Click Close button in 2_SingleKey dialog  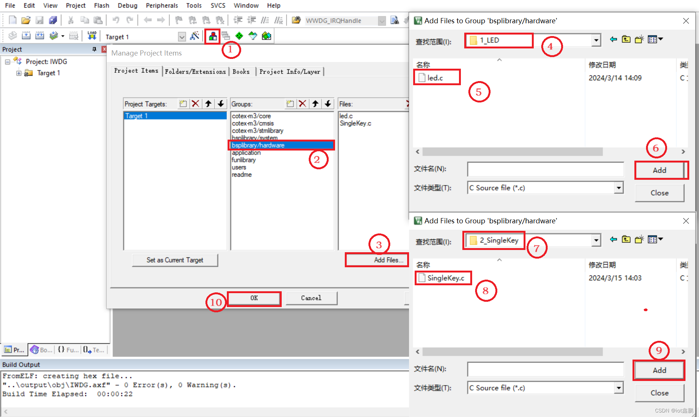click(660, 393)
